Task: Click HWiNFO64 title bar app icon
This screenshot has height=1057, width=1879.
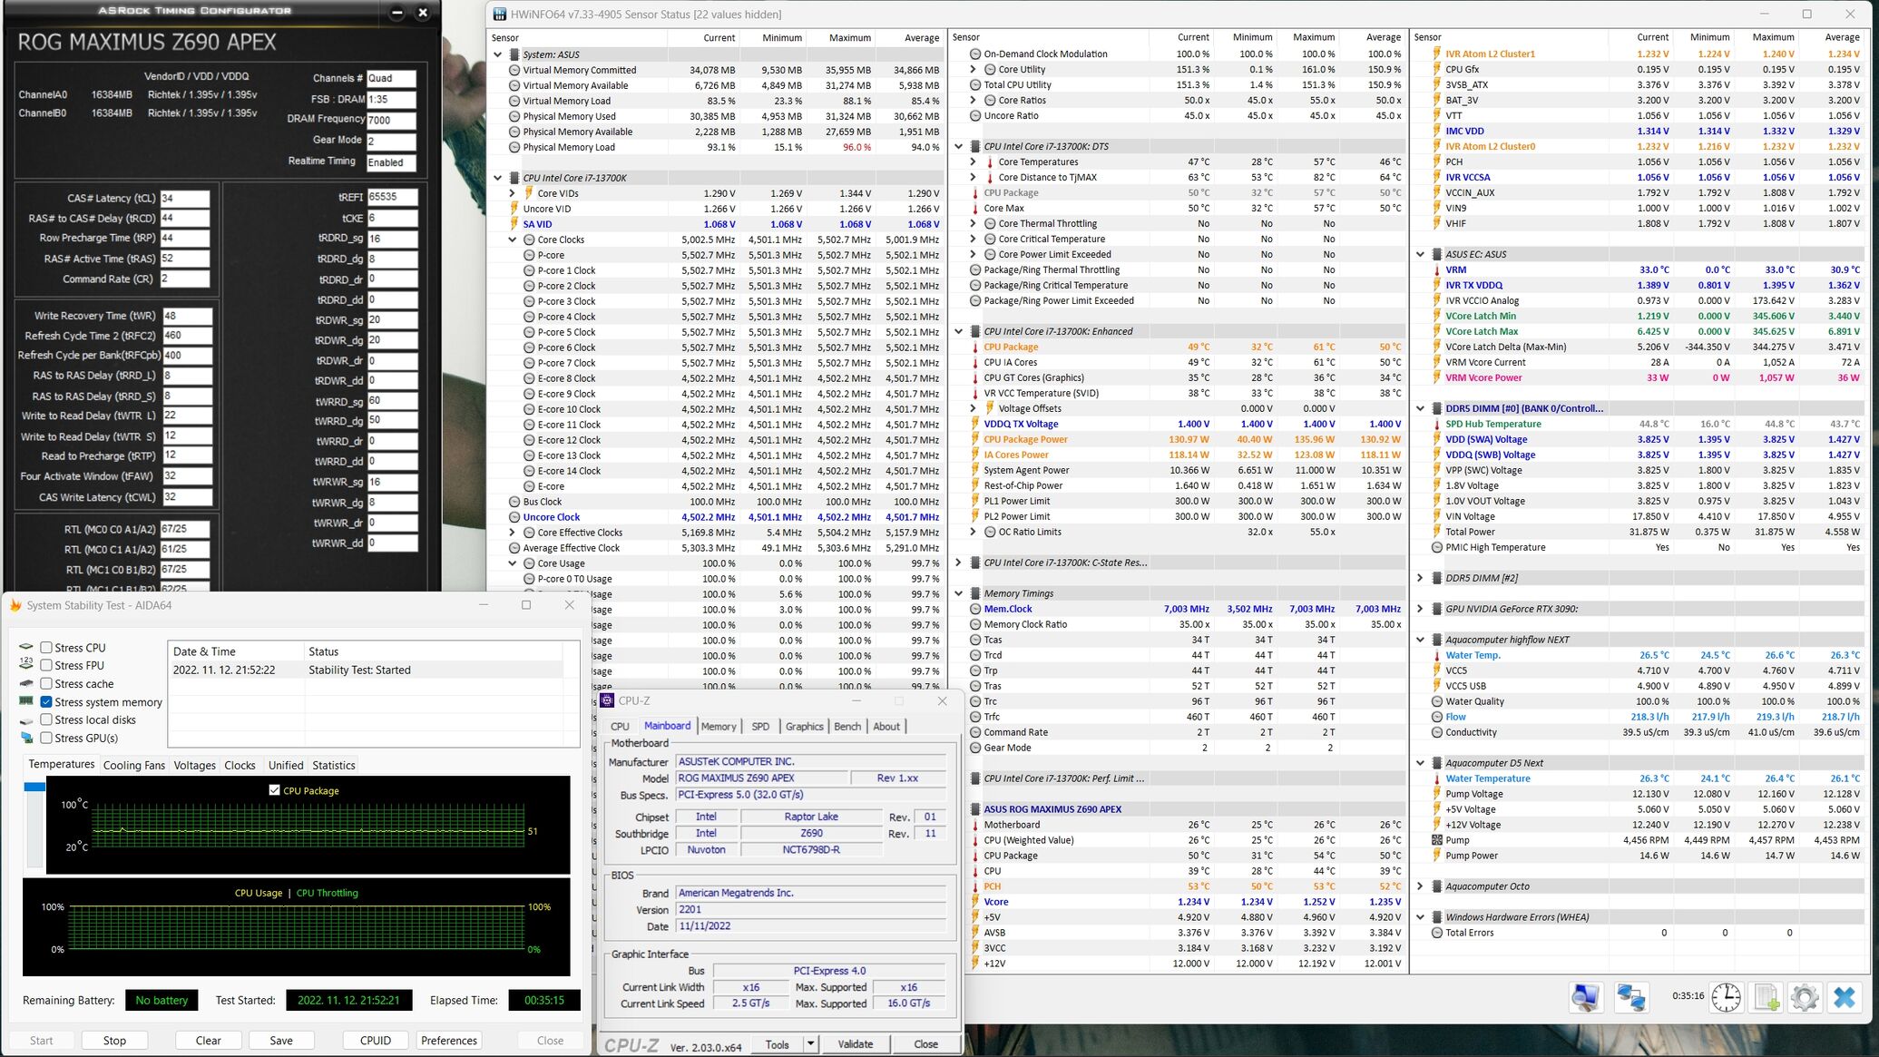Action: [499, 15]
